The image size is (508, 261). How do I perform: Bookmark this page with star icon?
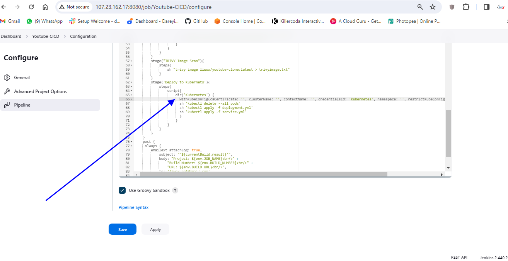point(433,7)
